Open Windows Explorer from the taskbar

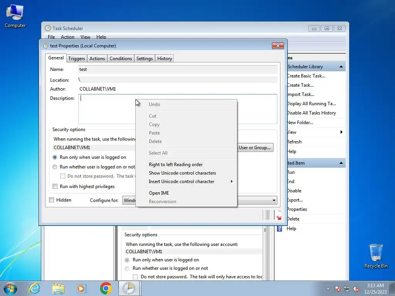point(59,288)
